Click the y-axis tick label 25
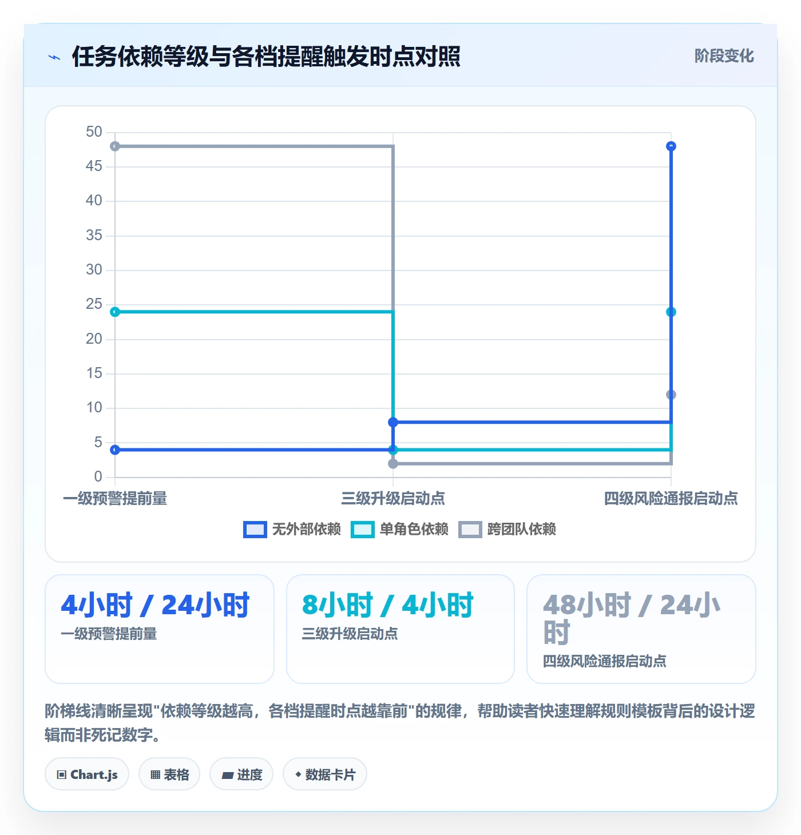 (94, 304)
